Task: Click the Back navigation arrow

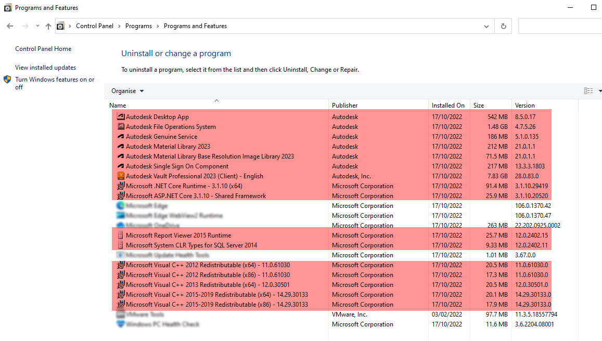Action: coord(10,26)
